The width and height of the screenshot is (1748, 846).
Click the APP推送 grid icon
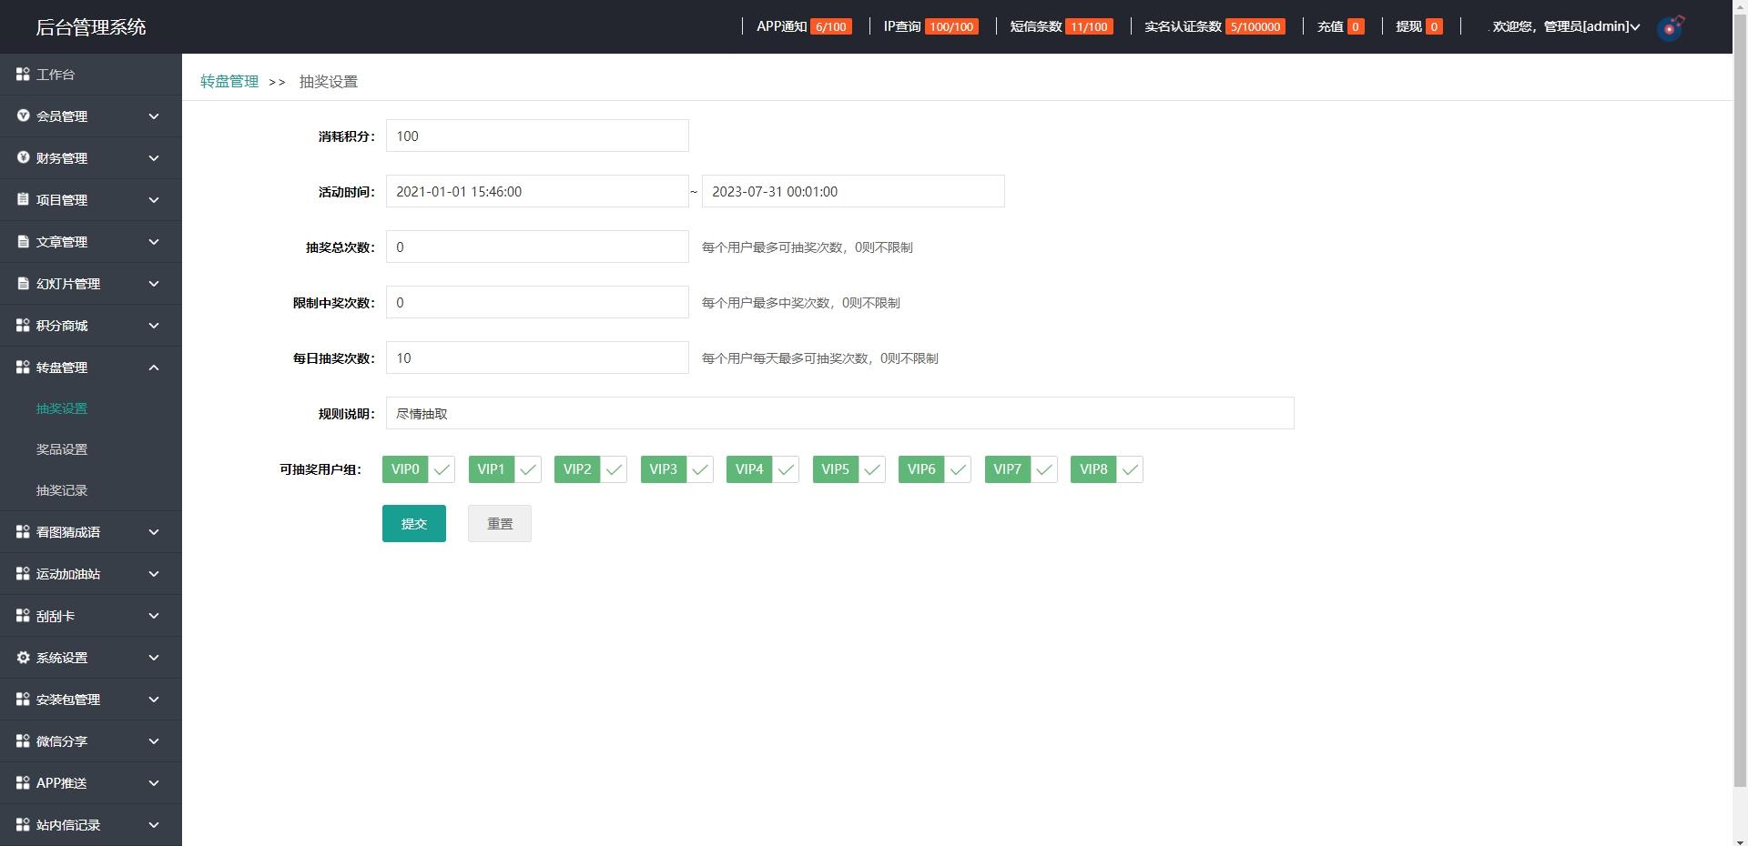[23, 782]
